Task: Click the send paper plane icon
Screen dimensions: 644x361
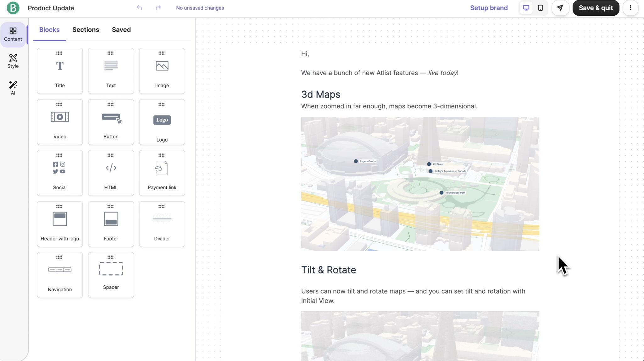Action: (560, 8)
